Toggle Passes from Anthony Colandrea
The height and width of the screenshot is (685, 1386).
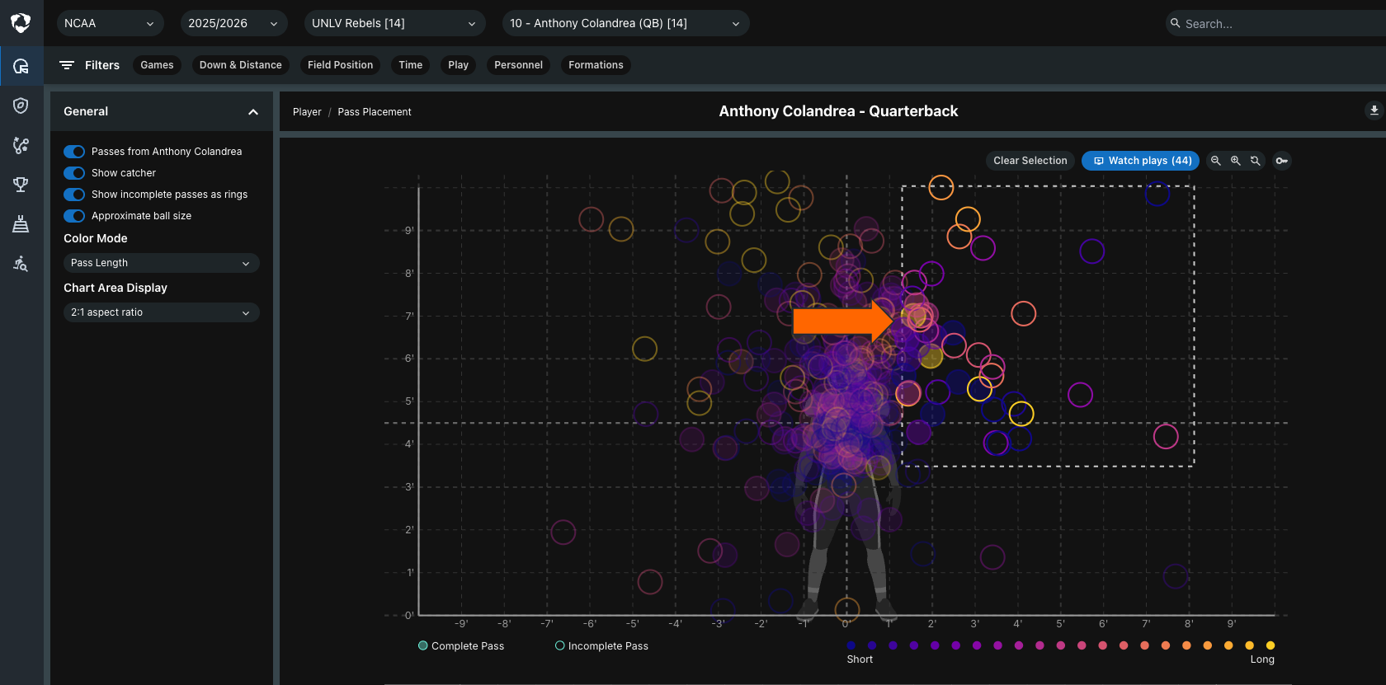(74, 152)
